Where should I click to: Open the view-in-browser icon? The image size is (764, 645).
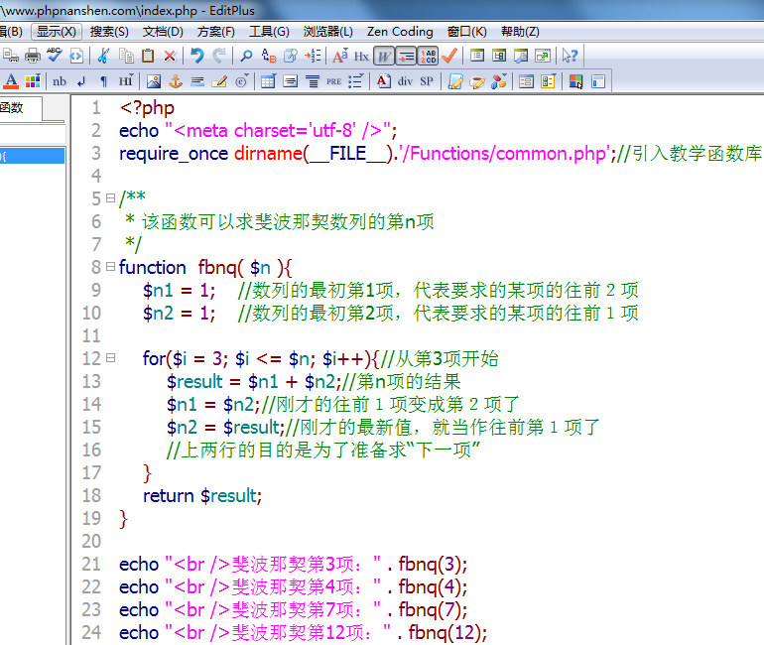(x=76, y=56)
